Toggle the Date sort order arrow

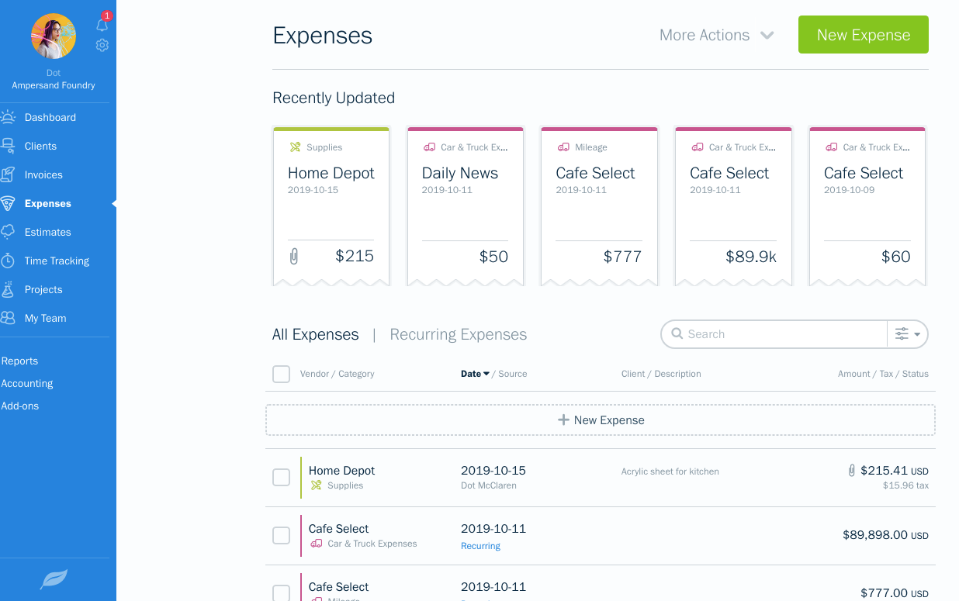click(487, 373)
